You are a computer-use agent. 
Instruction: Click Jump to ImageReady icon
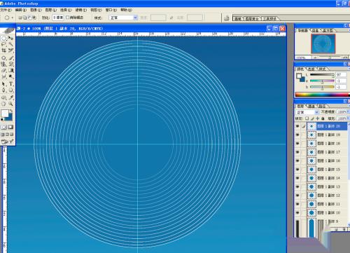click(x=8, y=142)
